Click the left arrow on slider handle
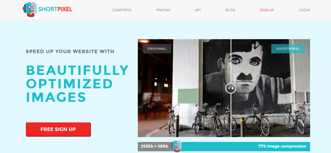331x153 pixels. point(229,88)
